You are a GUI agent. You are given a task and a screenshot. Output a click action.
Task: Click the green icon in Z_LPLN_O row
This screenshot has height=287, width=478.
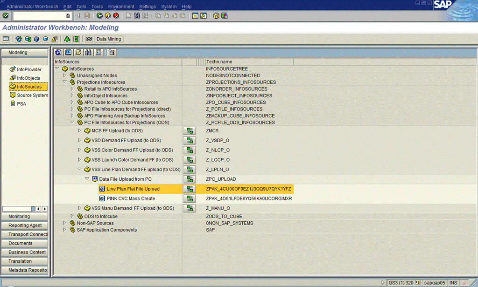tap(190, 169)
